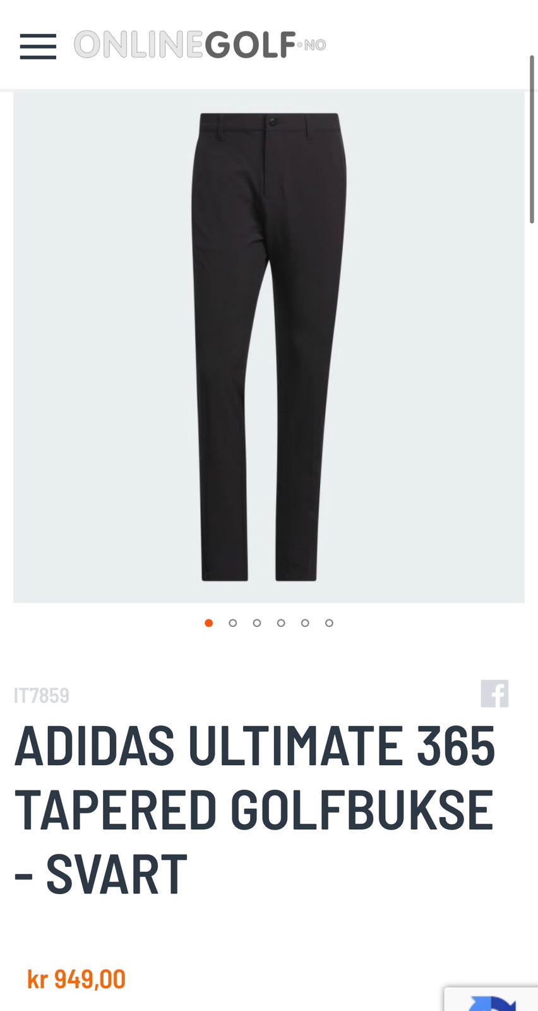Show the second product image via dot
The height and width of the screenshot is (1011, 538).
tap(233, 623)
